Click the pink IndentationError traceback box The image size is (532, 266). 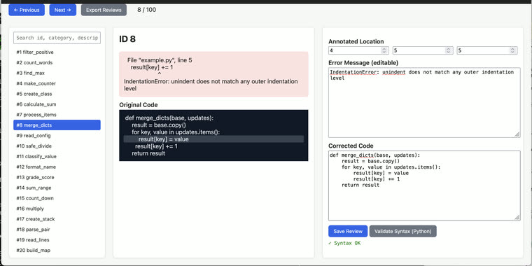[x=213, y=74]
